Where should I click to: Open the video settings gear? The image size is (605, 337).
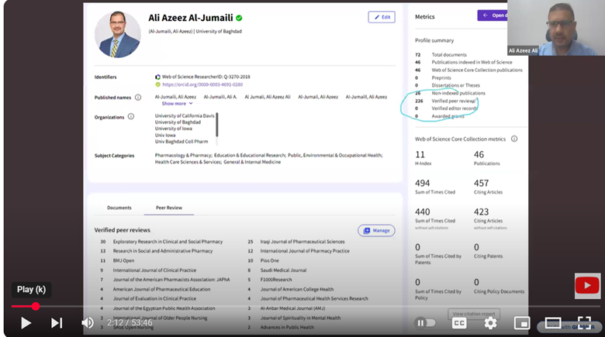tap(490, 323)
